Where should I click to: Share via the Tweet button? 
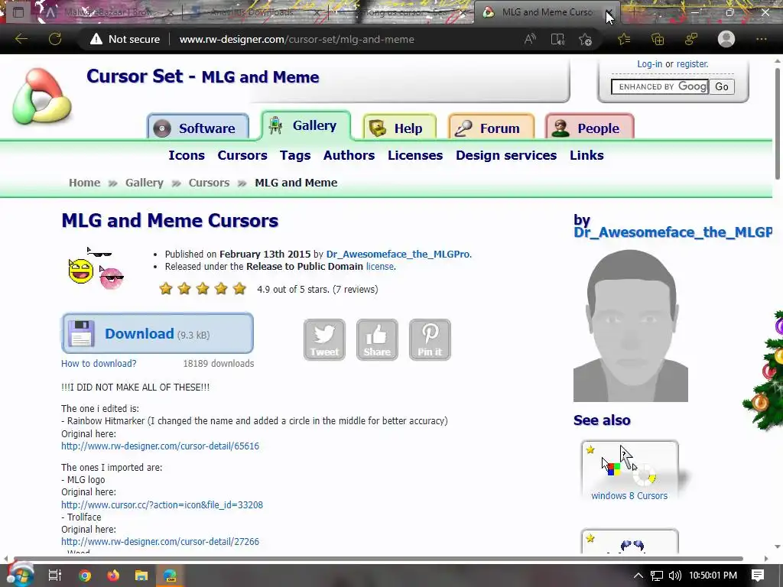tap(324, 339)
